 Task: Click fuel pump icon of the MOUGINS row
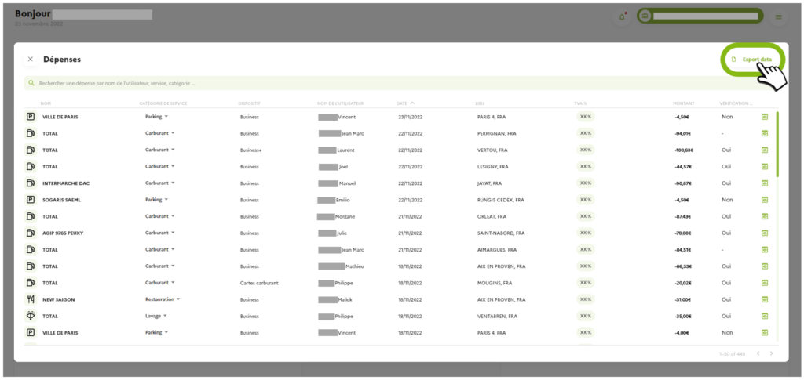pyautogui.click(x=31, y=283)
